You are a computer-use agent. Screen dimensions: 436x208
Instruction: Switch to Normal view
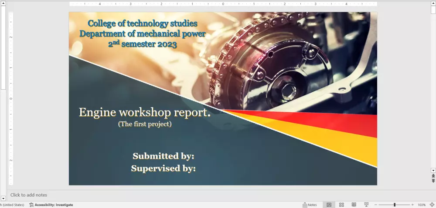coord(329,205)
